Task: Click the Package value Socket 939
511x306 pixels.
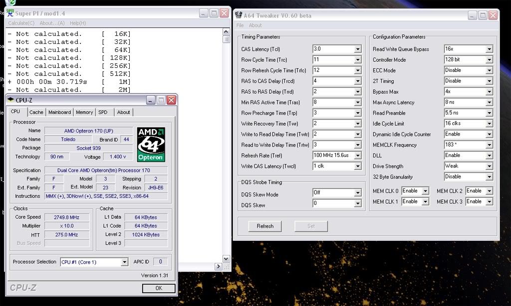Action: point(89,148)
